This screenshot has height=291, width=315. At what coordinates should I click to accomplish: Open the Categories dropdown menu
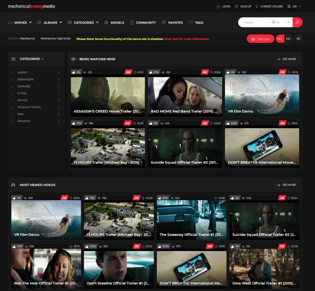pyautogui.click(x=83, y=22)
